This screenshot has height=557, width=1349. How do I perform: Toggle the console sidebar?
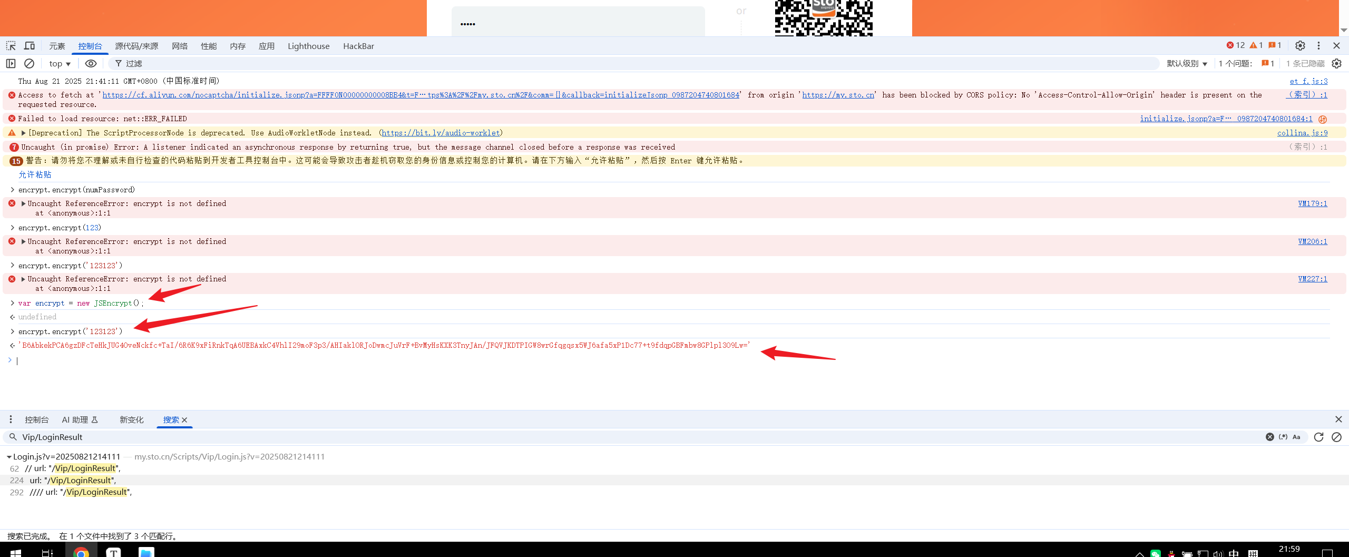pos(11,64)
